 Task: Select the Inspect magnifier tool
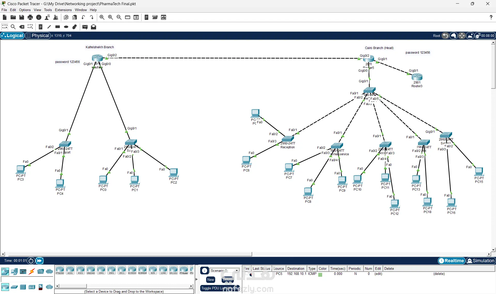[x=13, y=27]
